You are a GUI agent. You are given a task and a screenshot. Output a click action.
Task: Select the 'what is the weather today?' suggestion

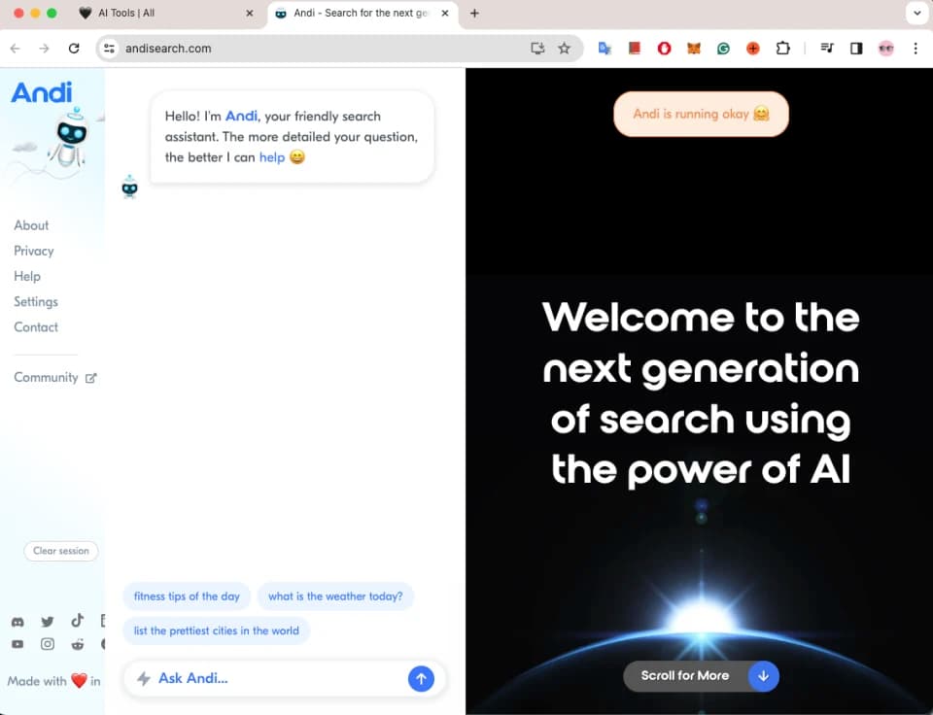pos(335,596)
